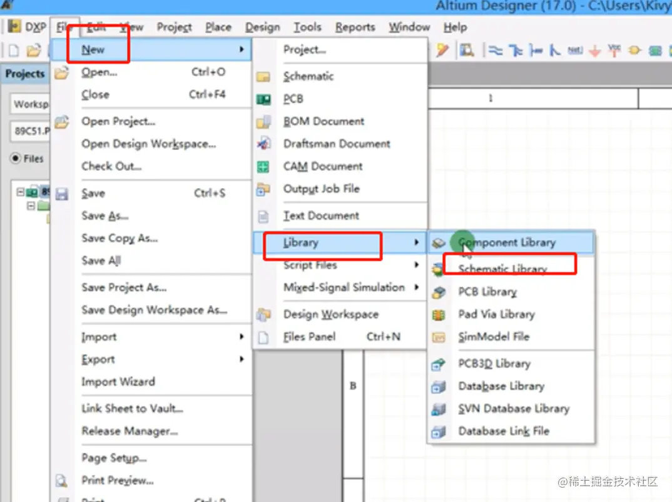
Task: Open the Project menu
Action: [174, 27]
